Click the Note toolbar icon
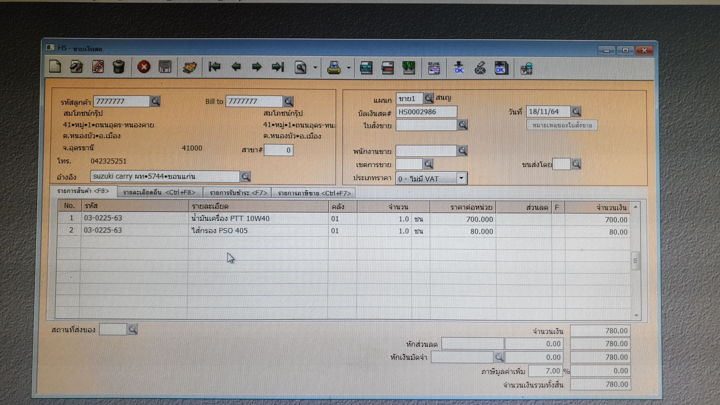 click(x=366, y=68)
